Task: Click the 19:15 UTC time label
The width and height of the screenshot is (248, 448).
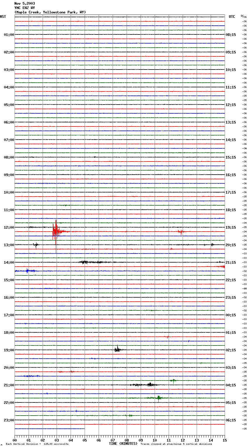Action: [x=231, y=228]
